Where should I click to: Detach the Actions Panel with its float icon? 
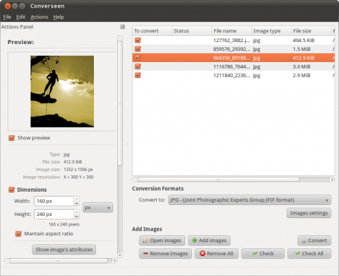[123, 27]
